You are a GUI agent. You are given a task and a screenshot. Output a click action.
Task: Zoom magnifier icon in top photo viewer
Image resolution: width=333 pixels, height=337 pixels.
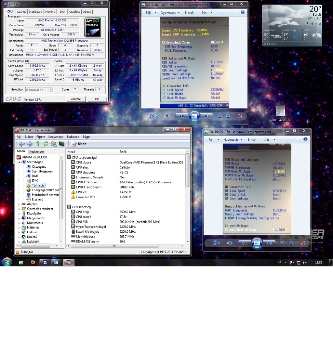(x=153, y=116)
